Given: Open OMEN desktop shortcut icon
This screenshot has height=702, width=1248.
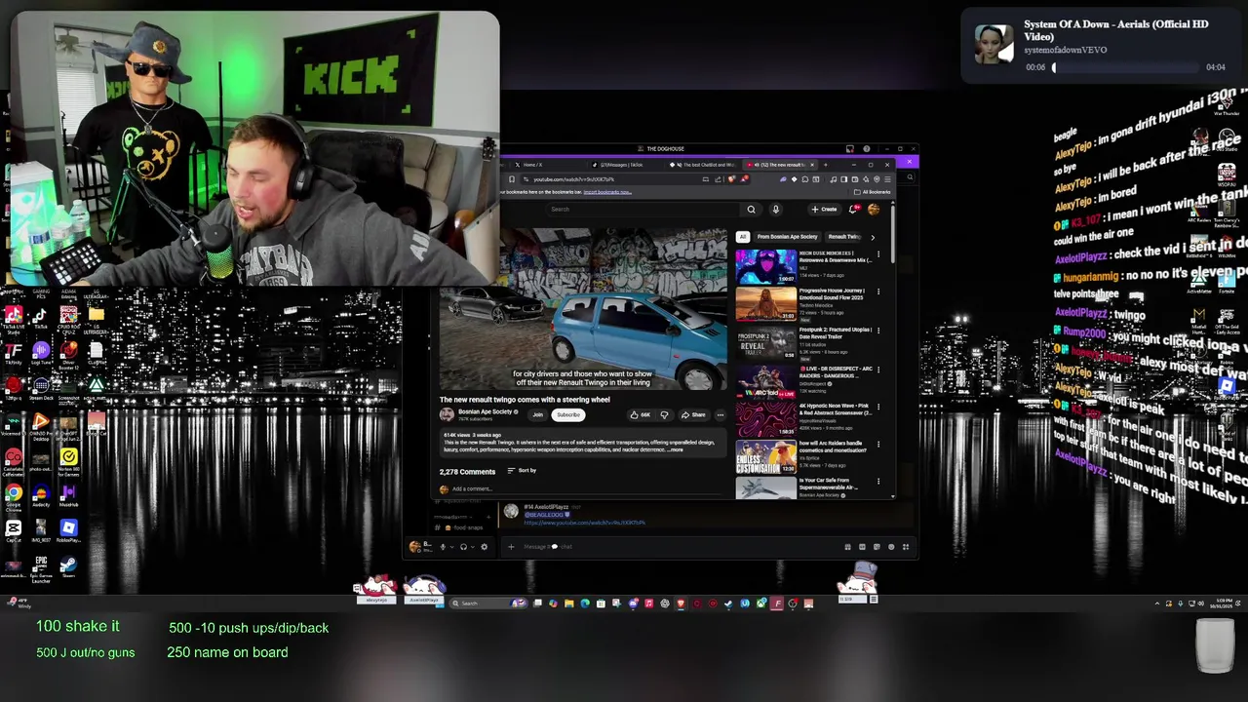Looking at the screenshot, I should pyautogui.click(x=41, y=424).
